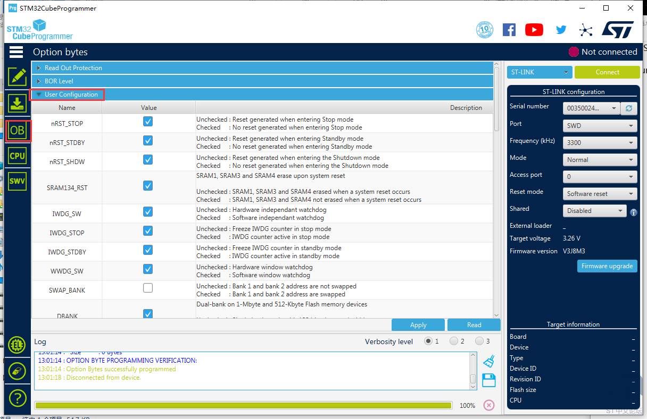Click the Value column header

tap(148, 108)
